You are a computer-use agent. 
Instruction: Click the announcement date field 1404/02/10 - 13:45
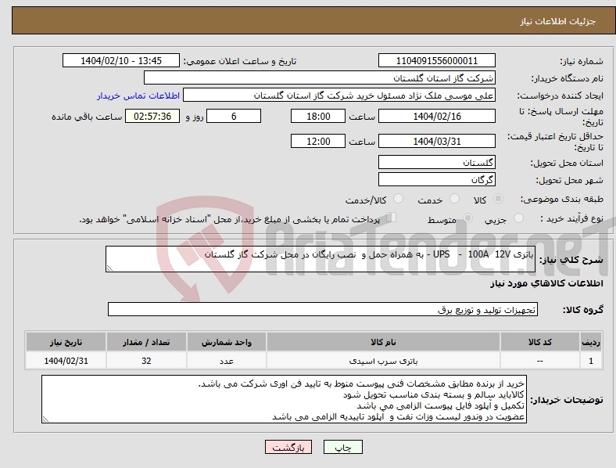121,60
